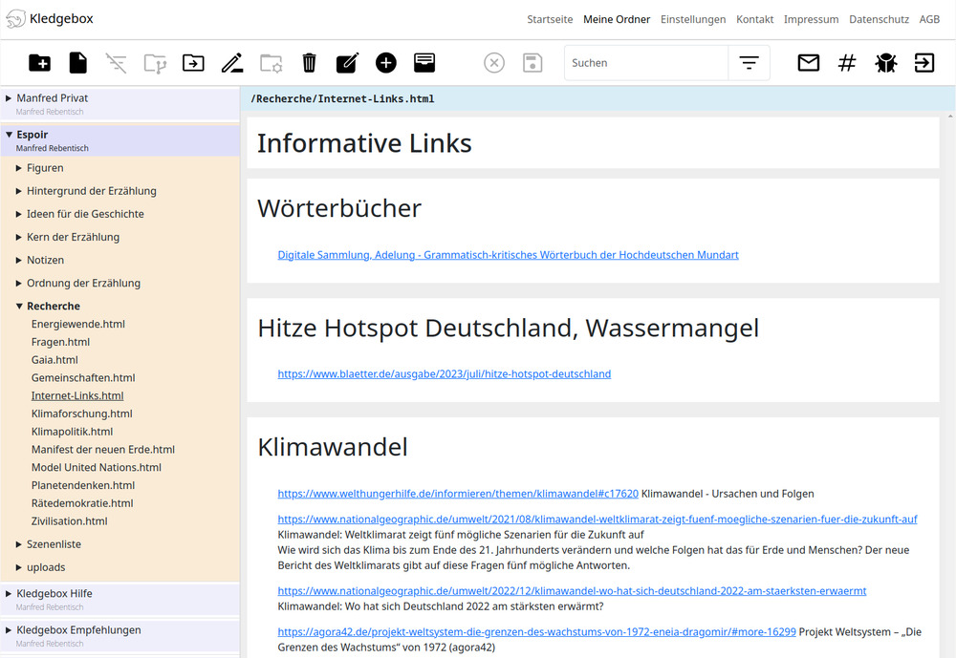Screen dimensions: 956x658
Task: Open the search filter options icon
Action: (749, 63)
